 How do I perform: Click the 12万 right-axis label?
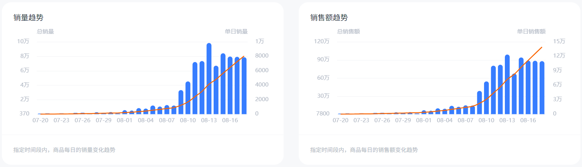560,56
